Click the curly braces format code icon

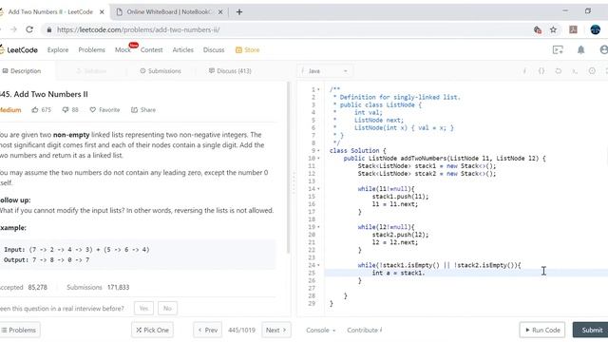tap(541, 71)
